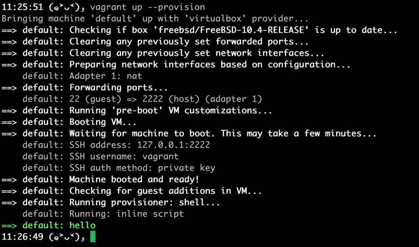Click the 'SSH auth method: private key' line
The width and height of the screenshot is (419, 247).
tap(142, 168)
